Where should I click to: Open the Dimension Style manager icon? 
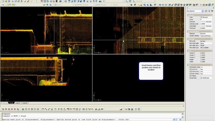point(121,109)
